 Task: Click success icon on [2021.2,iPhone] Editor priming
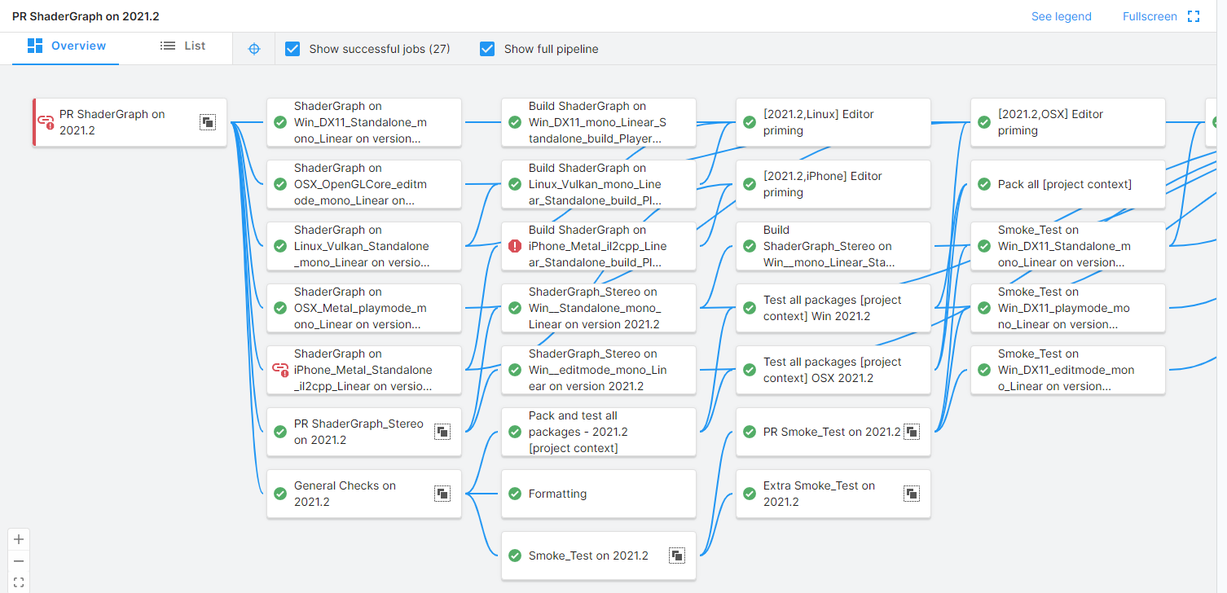point(750,184)
